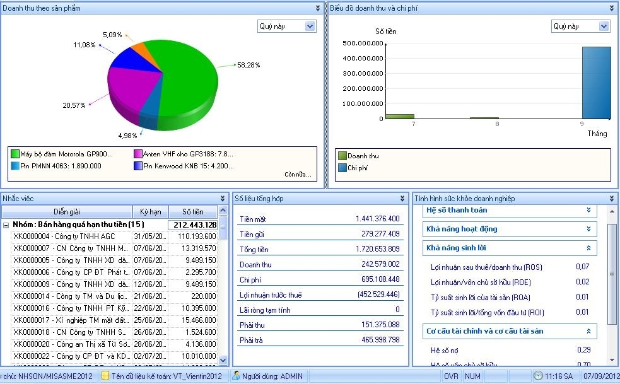Click the ADMIN user icon in status bar
The width and height of the screenshot is (620, 384).
tap(236, 376)
